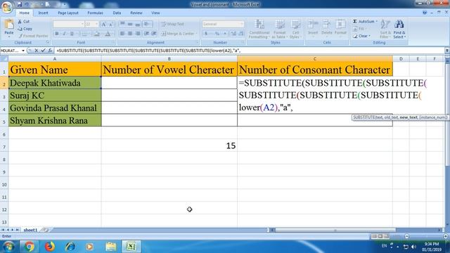Open the Windows Start menu

click(x=8, y=247)
